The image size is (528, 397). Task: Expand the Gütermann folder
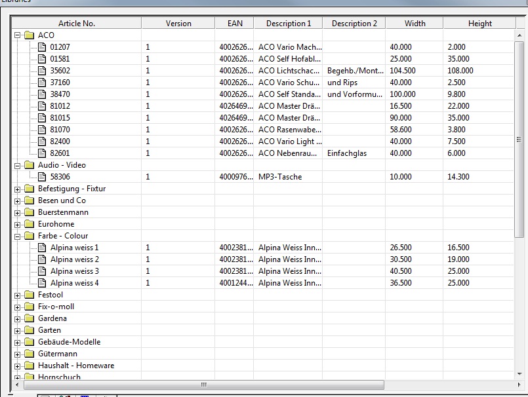[x=17, y=354]
